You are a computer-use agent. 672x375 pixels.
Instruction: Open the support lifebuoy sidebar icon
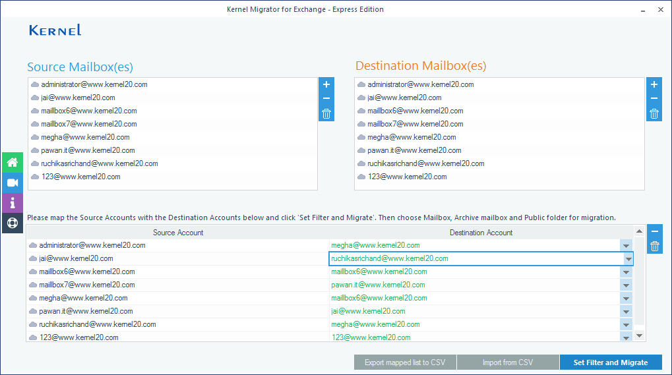(x=13, y=223)
